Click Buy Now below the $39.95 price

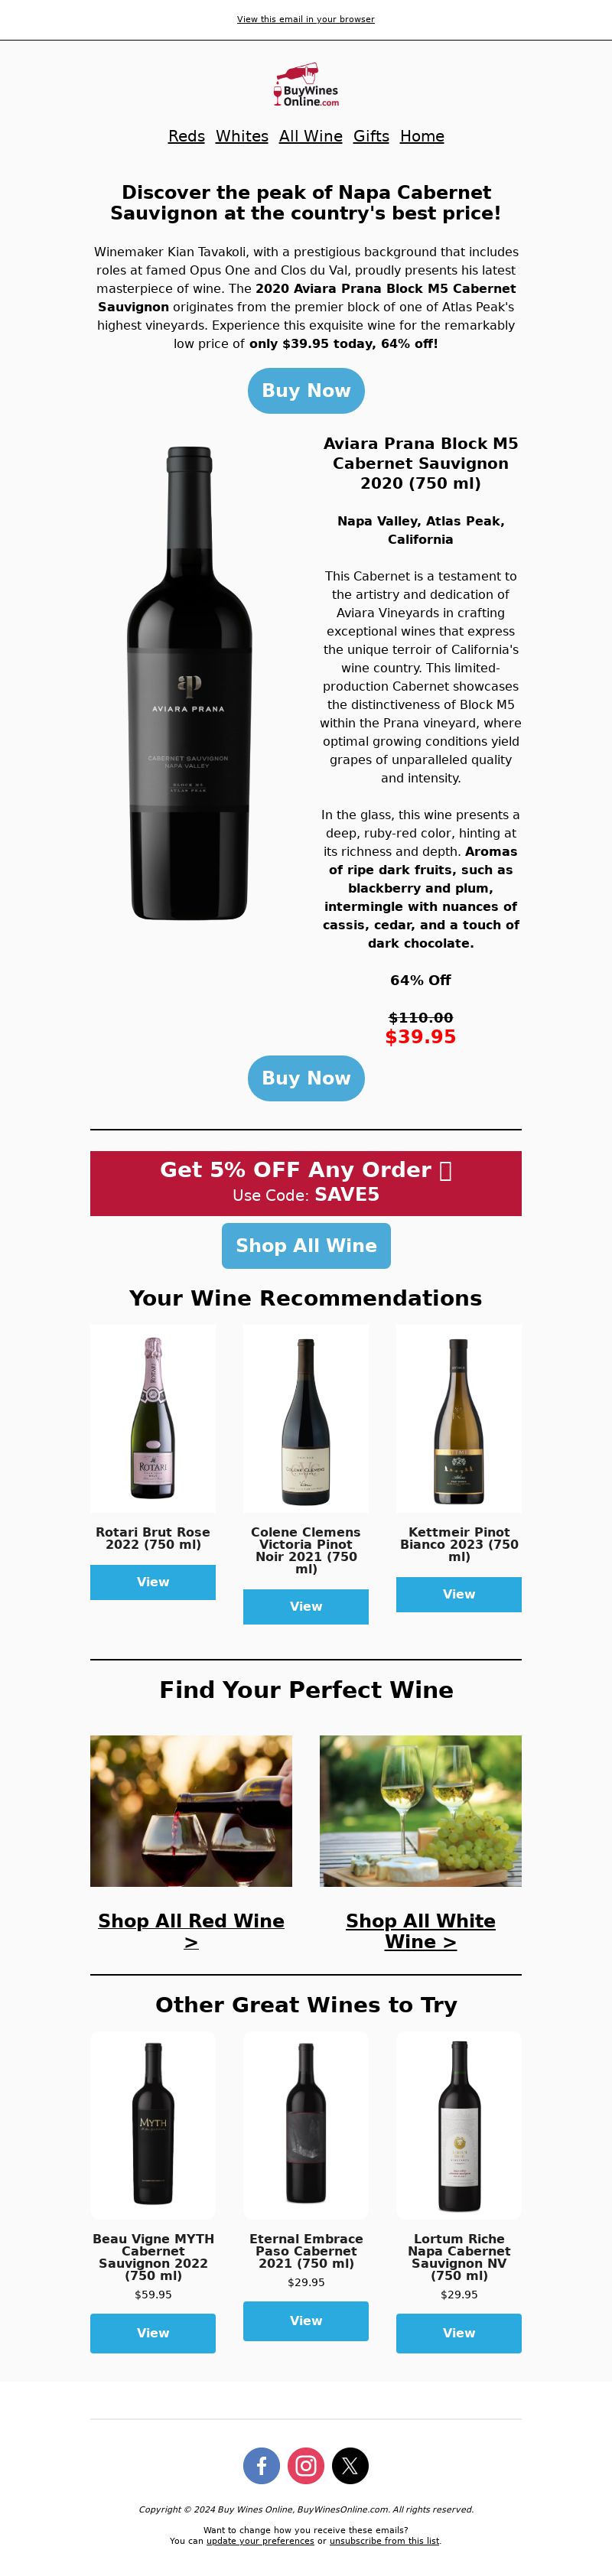point(306,1078)
